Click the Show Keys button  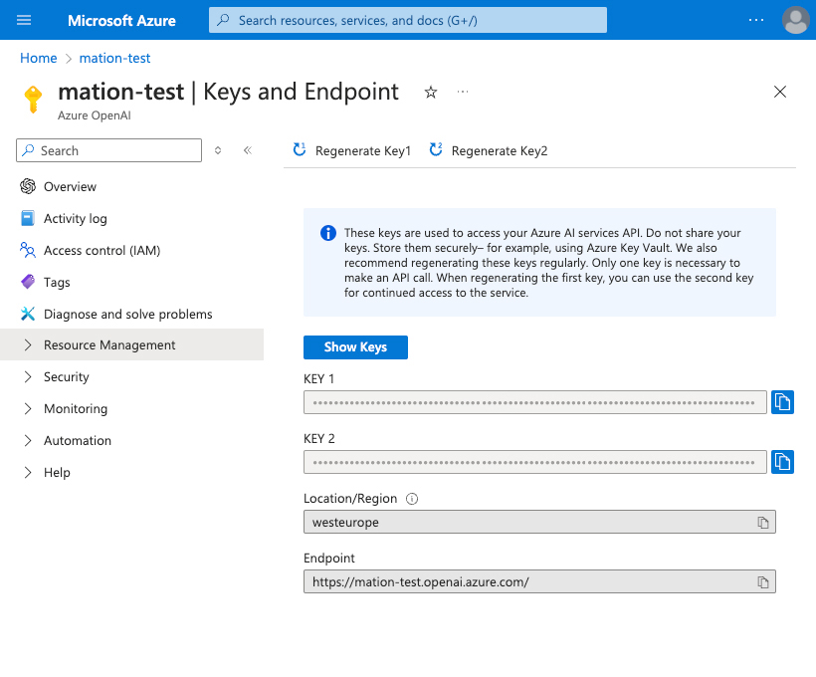(355, 347)
